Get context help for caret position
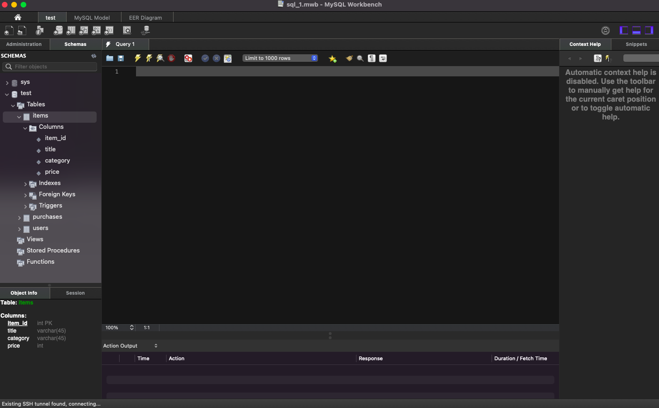659x408 pixels. point(598,59)
